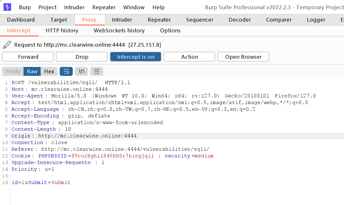
Task: Open the Project menu
Action: [x=47, y=7]
